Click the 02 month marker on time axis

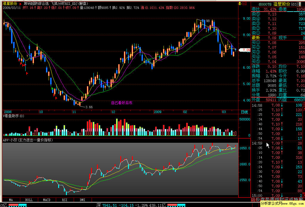185,112
